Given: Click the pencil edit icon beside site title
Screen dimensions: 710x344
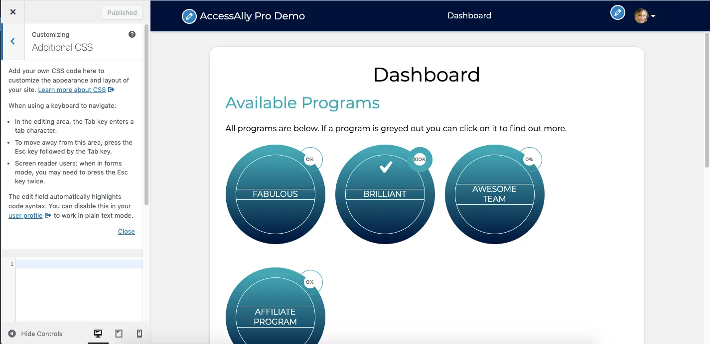Looking at the screenshot, I should tap(189, 16).
